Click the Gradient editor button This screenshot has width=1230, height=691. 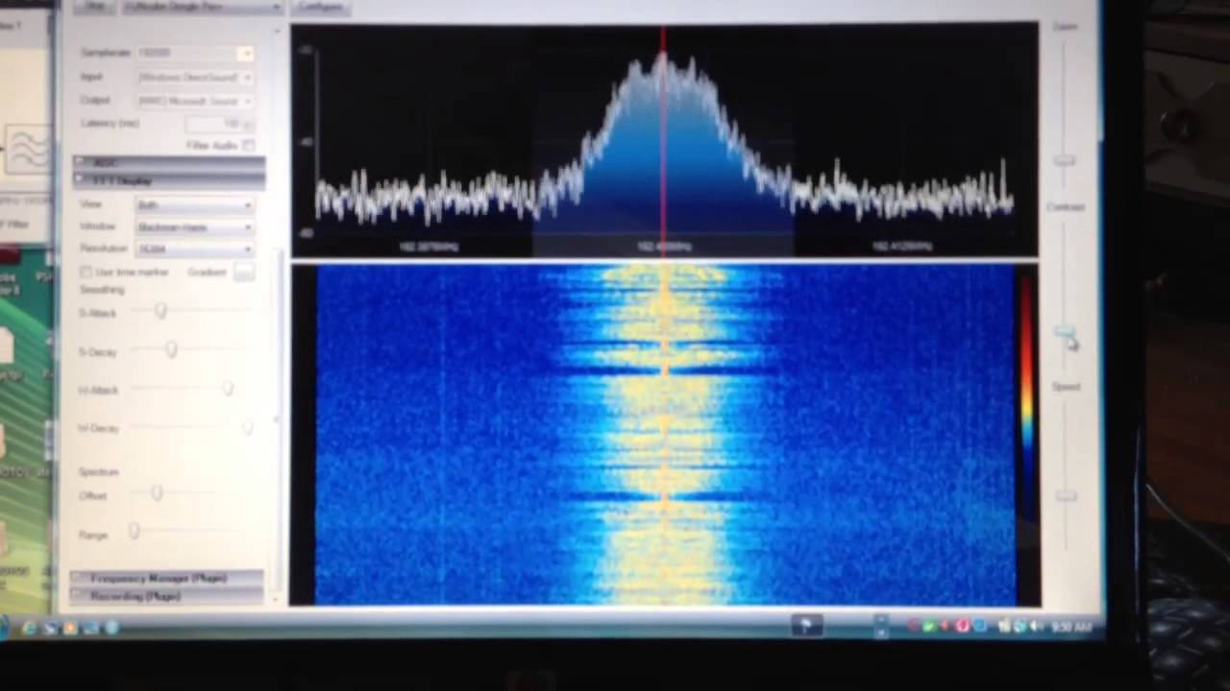244,273
